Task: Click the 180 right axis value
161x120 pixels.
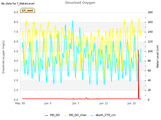Action: click(150, 12)
